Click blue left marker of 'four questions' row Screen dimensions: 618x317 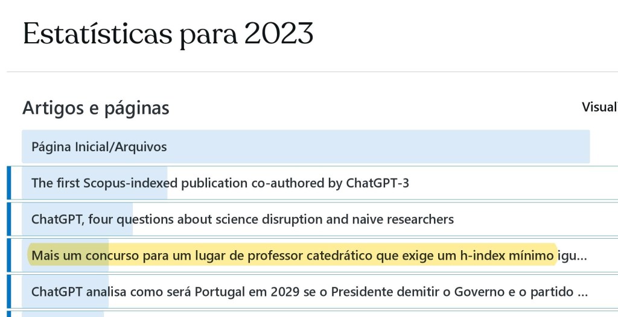point(9,219)
